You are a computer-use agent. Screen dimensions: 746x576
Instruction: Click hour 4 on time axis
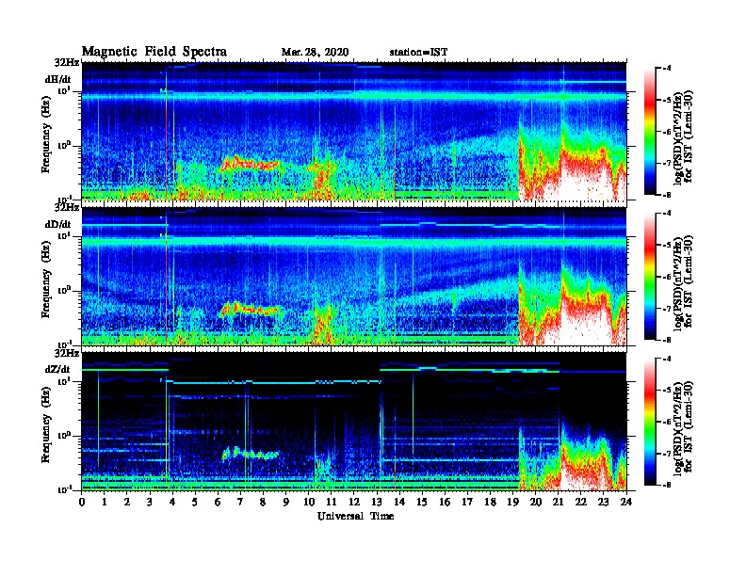coord(172,502)
